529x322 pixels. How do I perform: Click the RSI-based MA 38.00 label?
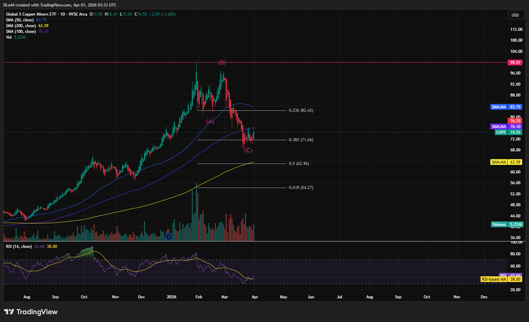pos(502,279)
